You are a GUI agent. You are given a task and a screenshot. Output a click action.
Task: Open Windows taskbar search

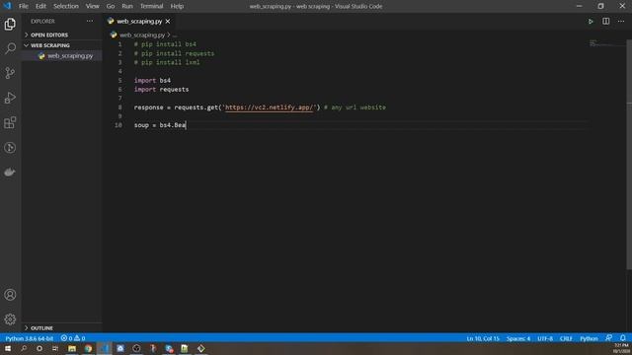tap(24, 348)
